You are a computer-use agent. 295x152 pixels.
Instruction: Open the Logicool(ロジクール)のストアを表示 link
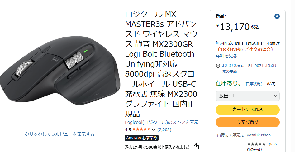(162, 122)
